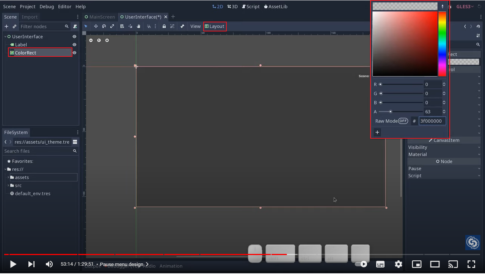Lock the selected node with padlock icon
Screen dimensions: 485x274
pos(164,26)
